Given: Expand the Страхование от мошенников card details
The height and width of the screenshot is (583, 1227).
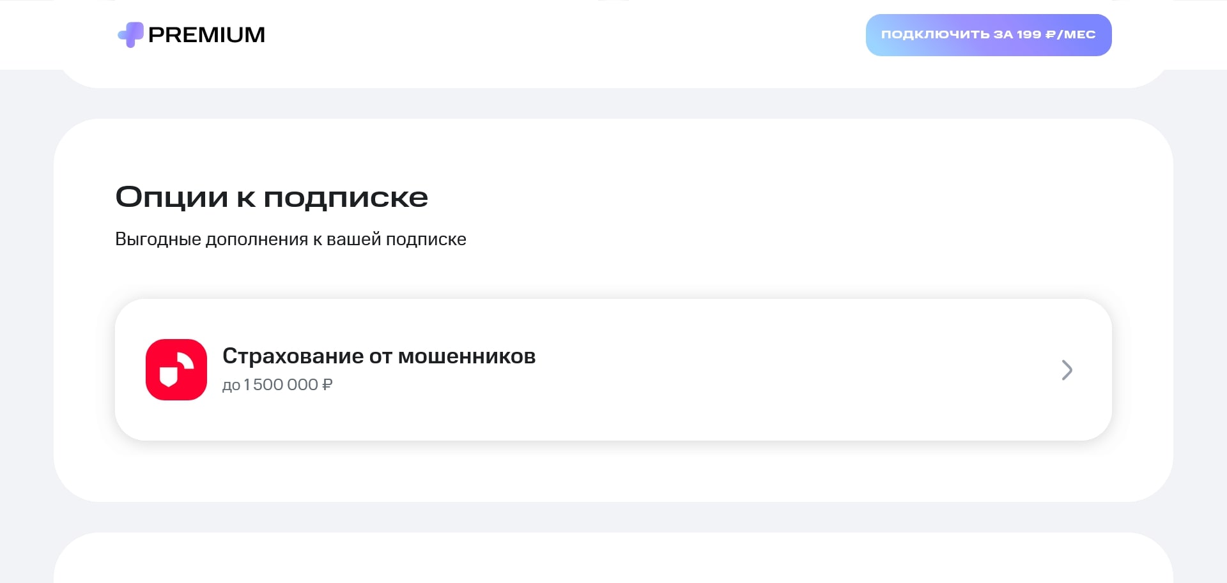Looking at the screenshot, I should [x=613, y=369].
